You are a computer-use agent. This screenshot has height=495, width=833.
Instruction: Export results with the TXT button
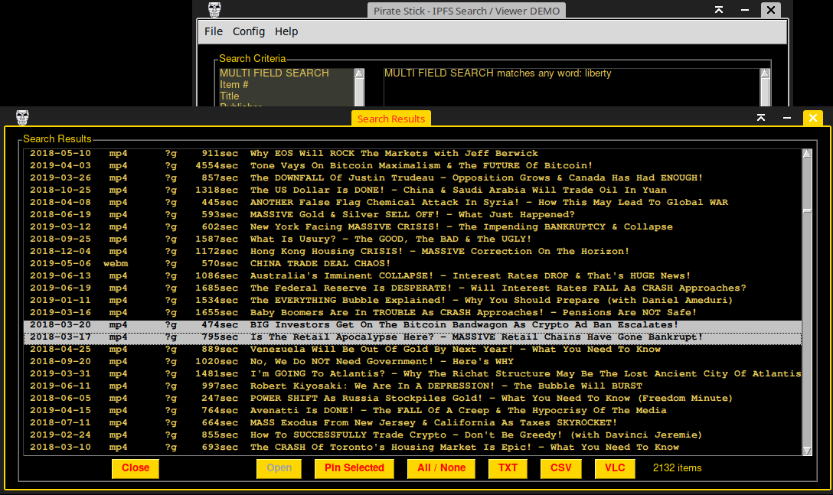pyautogui.click(x=508, y=468)
